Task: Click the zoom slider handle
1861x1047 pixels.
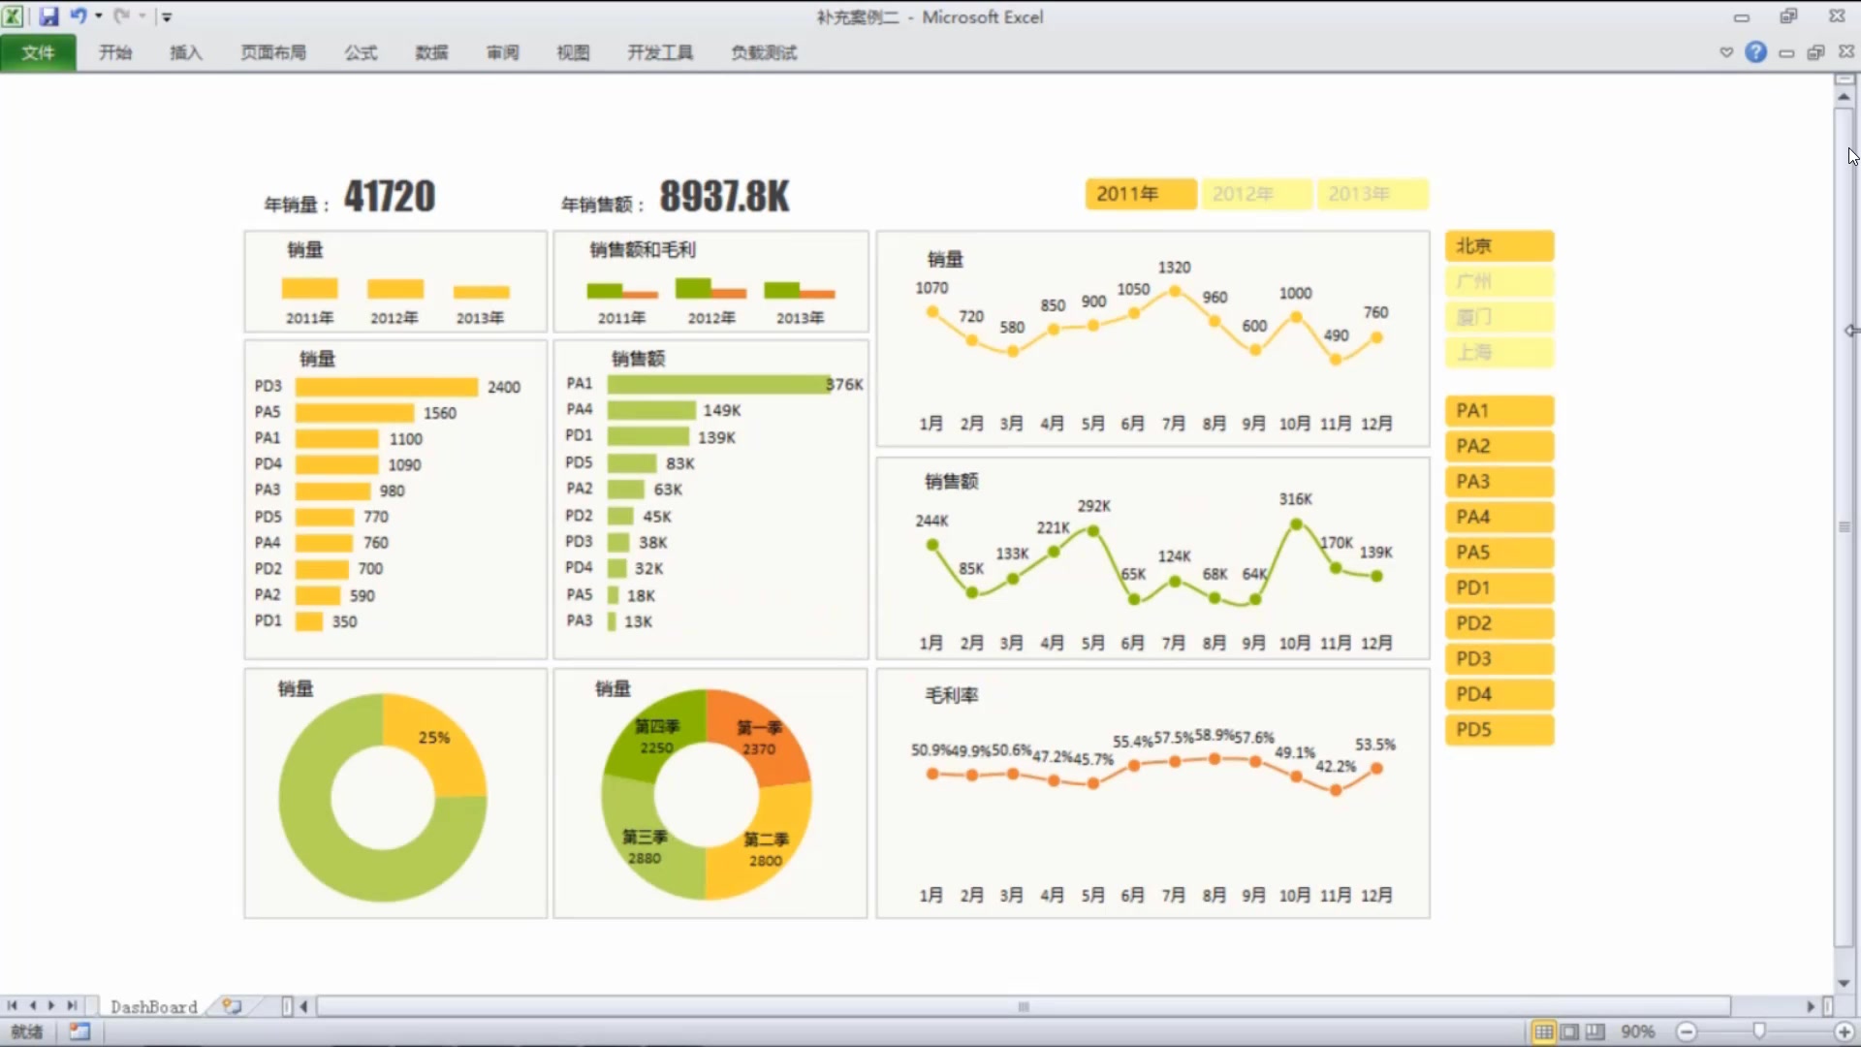Action: [1758, 1031]
